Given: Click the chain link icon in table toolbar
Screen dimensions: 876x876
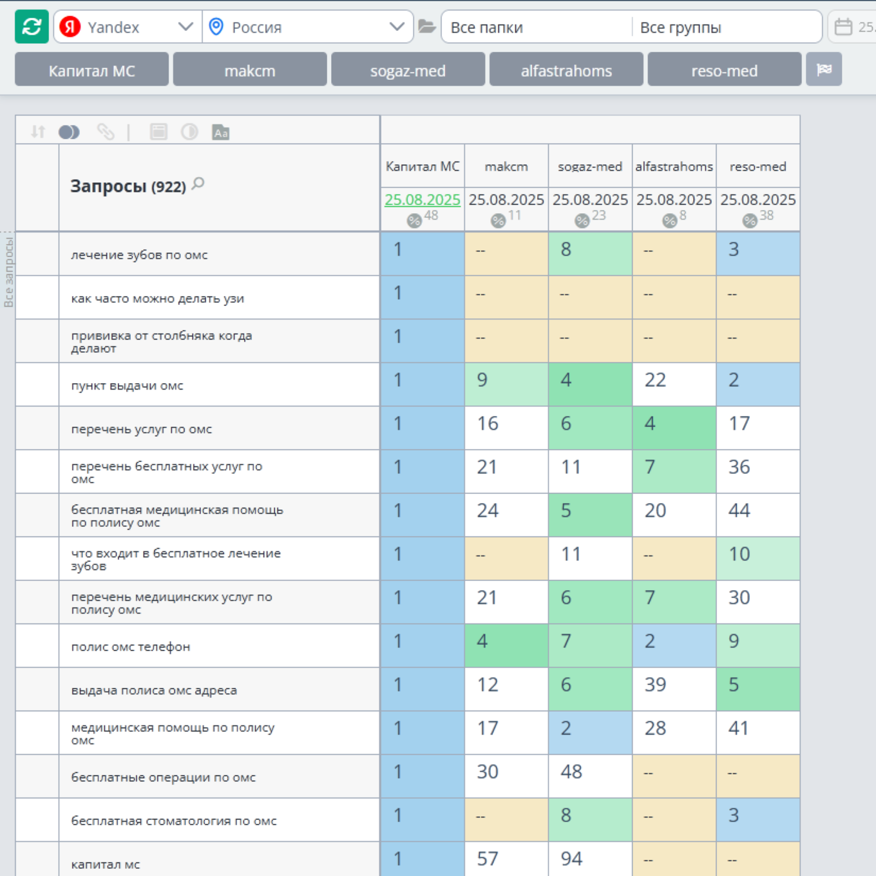Looking at the screenshot, I should (x=106, y=132).
